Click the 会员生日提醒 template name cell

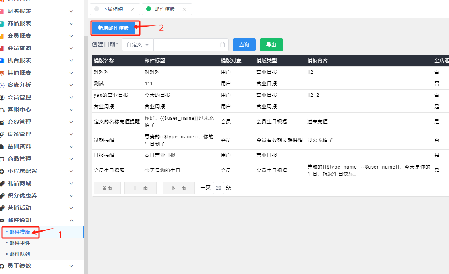pos(109,171)
